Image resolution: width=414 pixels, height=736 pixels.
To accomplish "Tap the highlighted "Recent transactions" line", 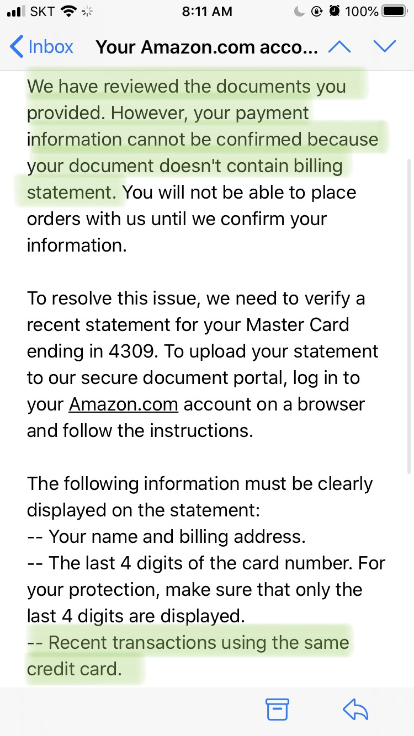I will 188,643.
